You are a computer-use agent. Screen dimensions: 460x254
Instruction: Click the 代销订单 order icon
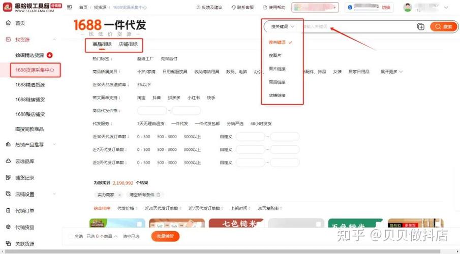tap(8, 211)
